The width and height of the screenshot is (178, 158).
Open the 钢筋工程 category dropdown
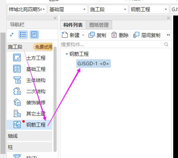pos(149,10)
